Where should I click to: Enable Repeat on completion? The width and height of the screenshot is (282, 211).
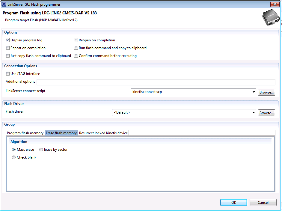(x=8, y=48)
